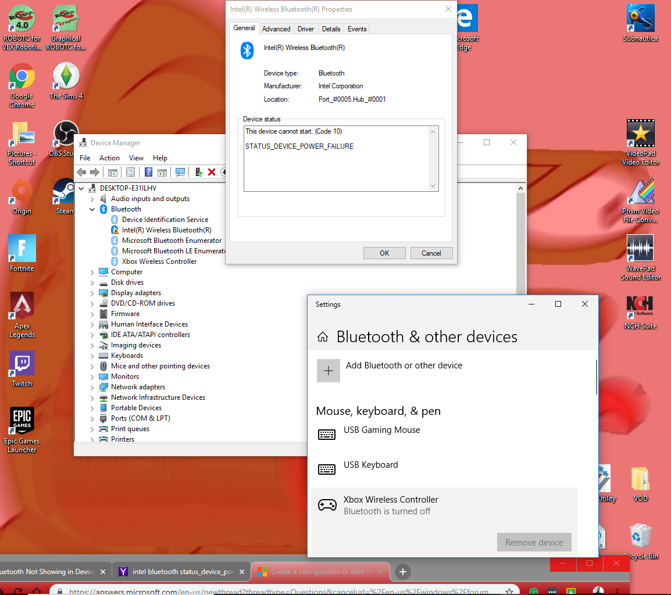Expand the Disk drives category

click(x=92, y=282)
